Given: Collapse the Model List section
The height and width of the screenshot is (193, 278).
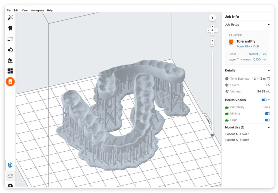Looking at the screenshot, I should pyautogui.click(x=269, y=128).
